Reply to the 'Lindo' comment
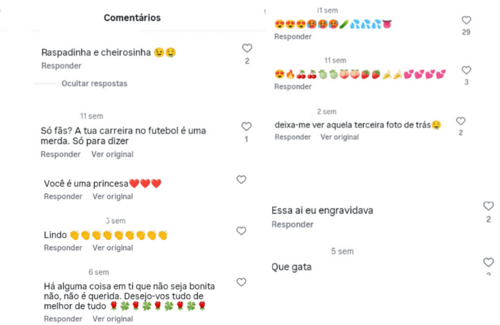The image size is (500, 325). point(63,247)
